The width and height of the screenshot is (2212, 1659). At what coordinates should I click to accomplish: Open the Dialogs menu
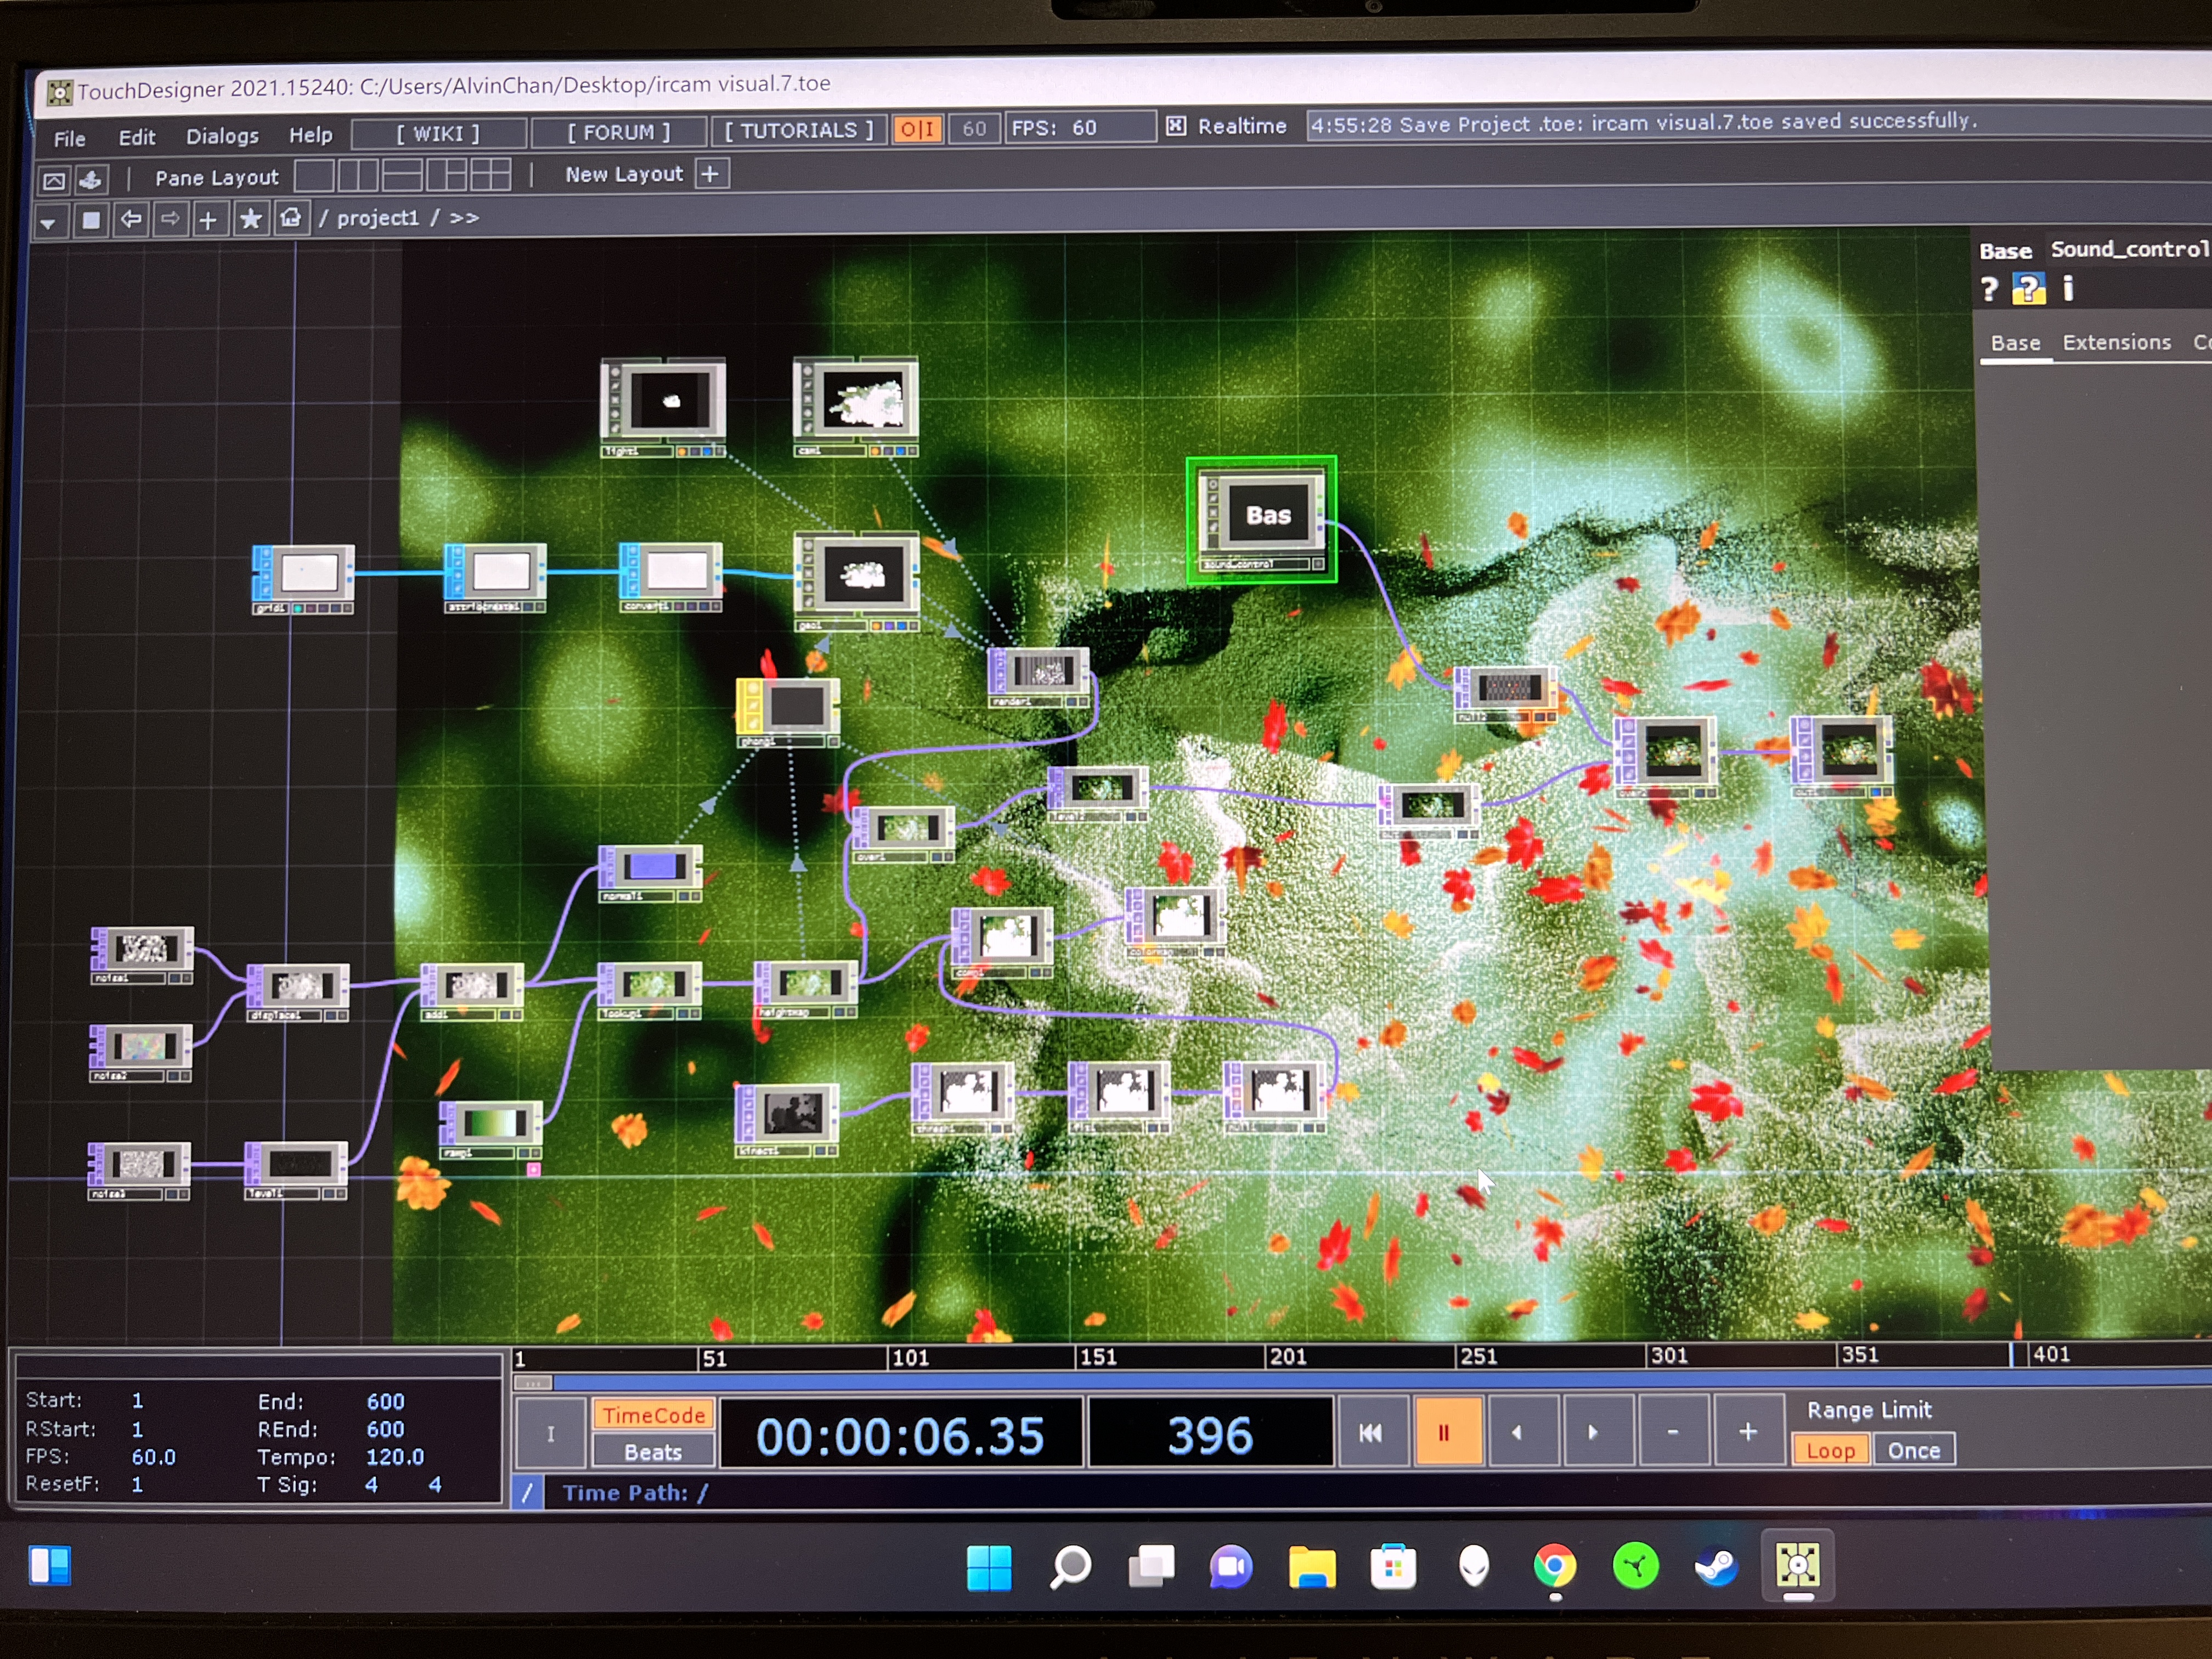222,136
